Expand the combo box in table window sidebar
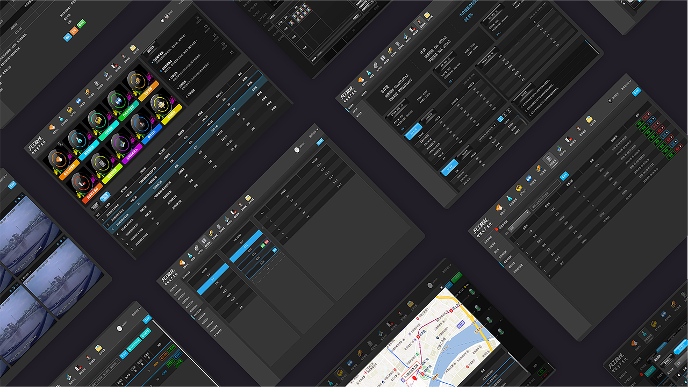Image resolution: width=688 pixels, height=387 pixels. click(x=520, y=221)
